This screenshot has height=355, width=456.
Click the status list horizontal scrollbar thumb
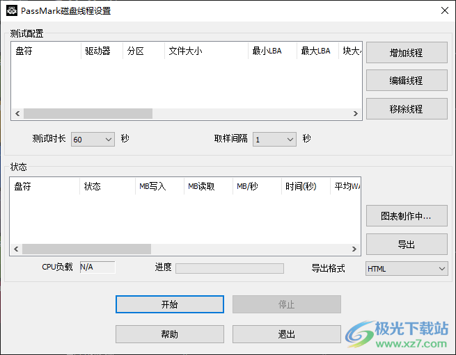click(x=86, y=249)
